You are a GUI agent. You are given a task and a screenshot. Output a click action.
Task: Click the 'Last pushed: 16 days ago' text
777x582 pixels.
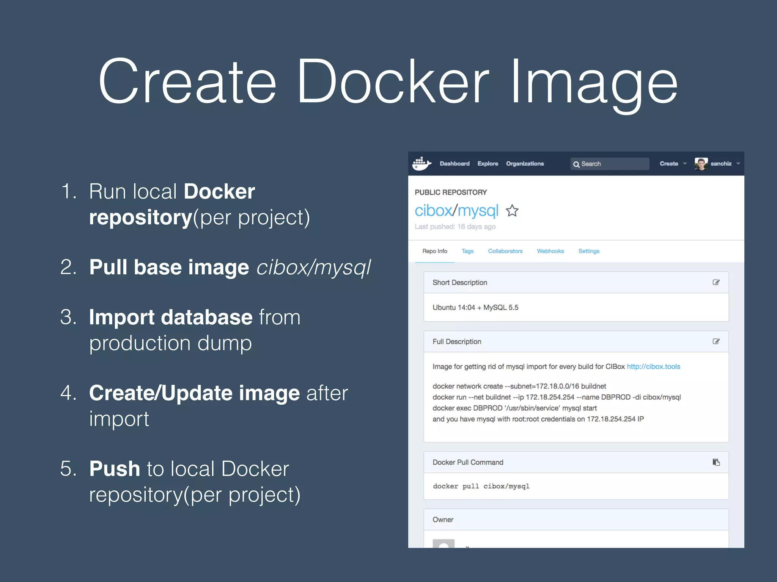coord(455,227)
